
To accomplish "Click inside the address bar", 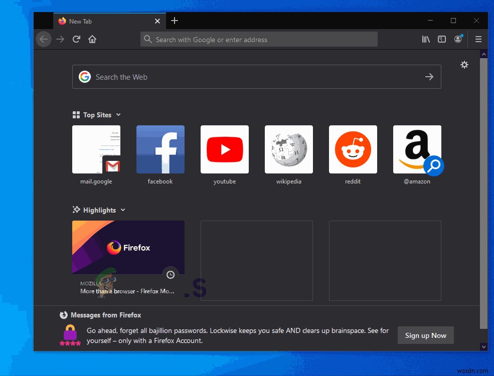I will coord(259,39).
